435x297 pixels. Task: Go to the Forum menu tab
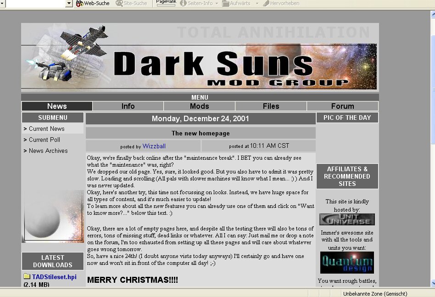tap(342, 106)
